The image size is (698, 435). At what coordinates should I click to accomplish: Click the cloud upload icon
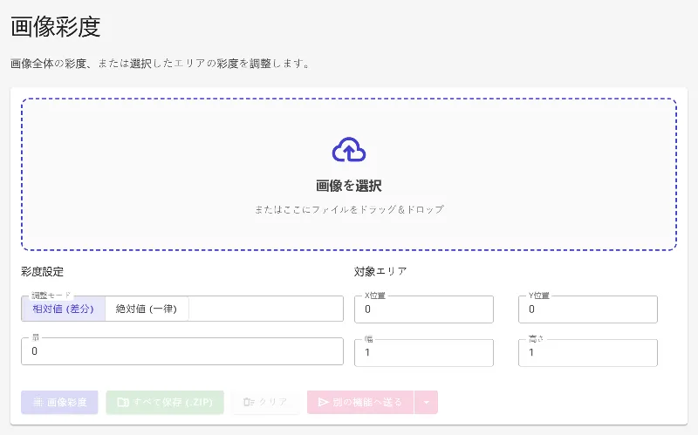349,149
